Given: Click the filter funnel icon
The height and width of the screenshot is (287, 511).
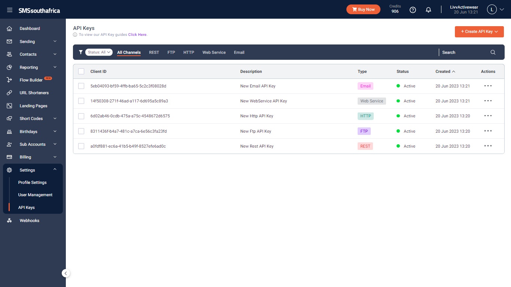Looking at the screenshot, I should [x=80, y=52].
